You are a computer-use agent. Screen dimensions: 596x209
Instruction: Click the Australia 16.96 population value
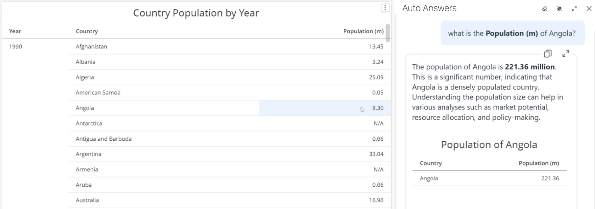coord(376,200)
